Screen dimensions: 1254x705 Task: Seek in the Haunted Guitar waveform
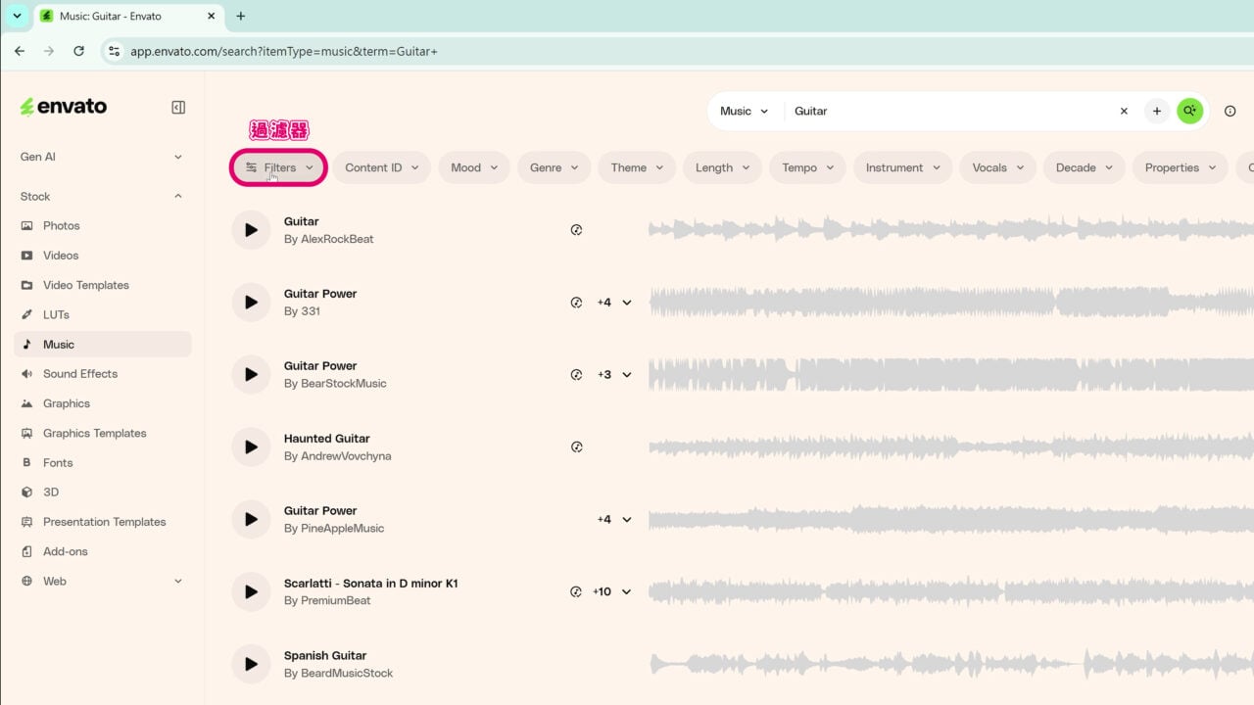(950, 446)
